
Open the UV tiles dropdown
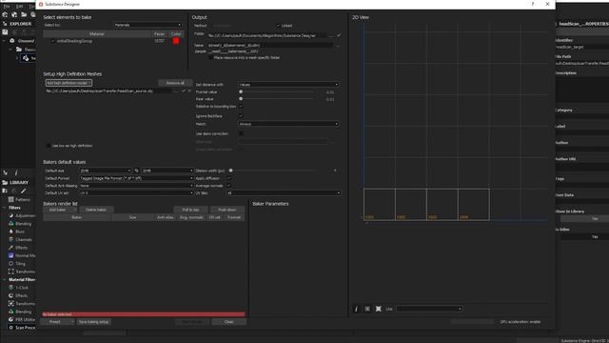[284, 192]
